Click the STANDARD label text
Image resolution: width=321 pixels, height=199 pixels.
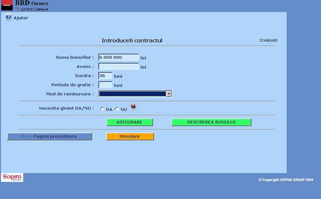pos(268,41)
